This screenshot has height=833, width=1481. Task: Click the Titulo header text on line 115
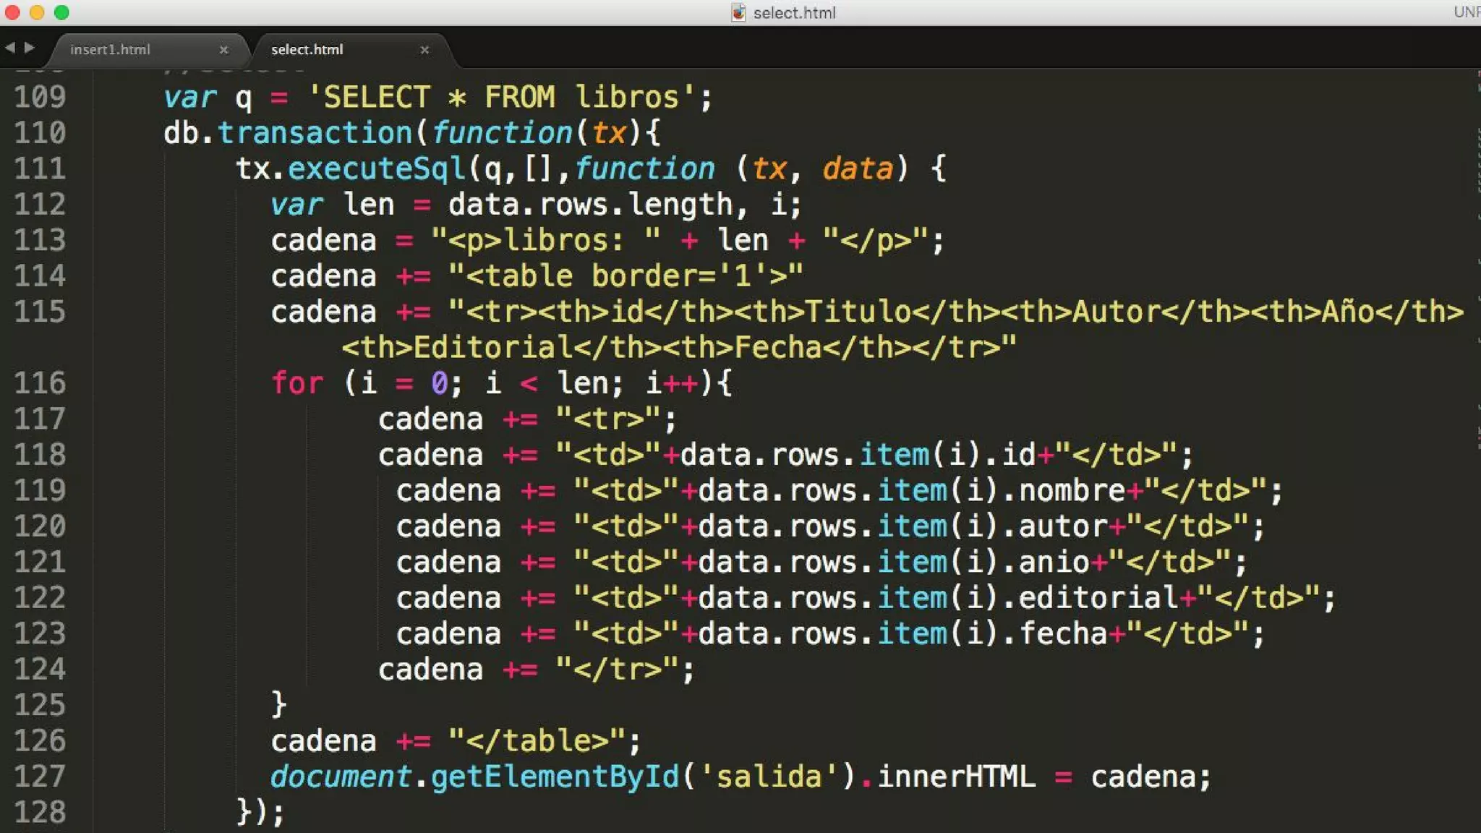coord(858,312)
